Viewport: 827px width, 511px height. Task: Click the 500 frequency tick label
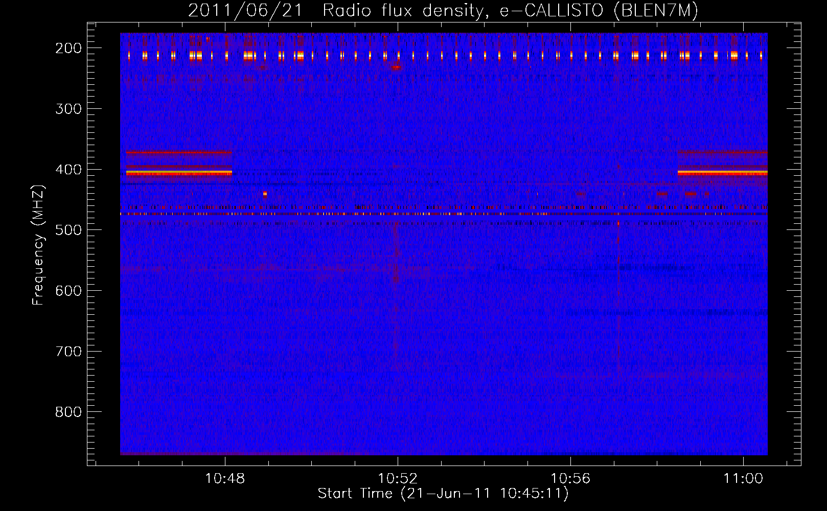click(x=68, y=230)
